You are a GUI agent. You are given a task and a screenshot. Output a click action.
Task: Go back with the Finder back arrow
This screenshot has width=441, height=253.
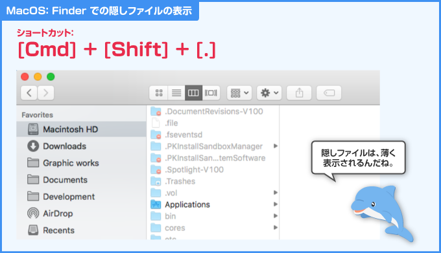click(x=29, y=93)
